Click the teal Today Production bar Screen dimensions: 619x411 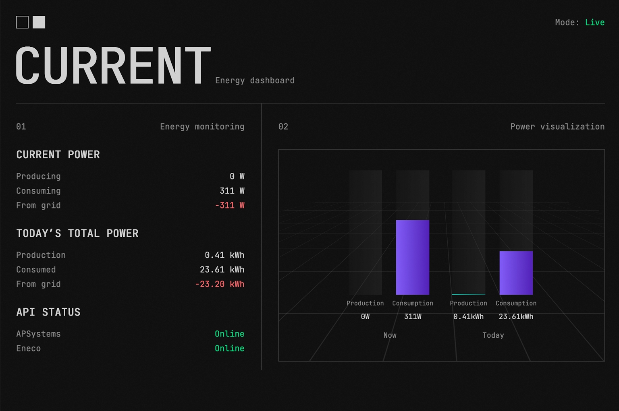[468, 294]
